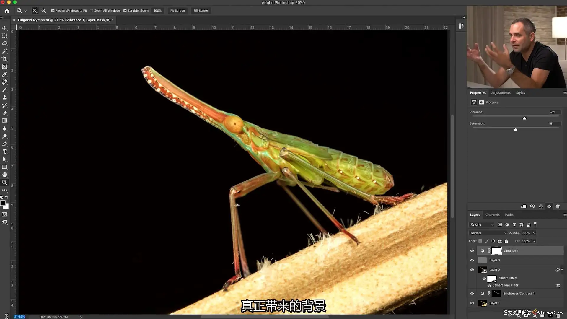The width and height of the screenshot is (567, 319).
Task: Switch to the Channels tab
Action: click(x=492, y=215)
